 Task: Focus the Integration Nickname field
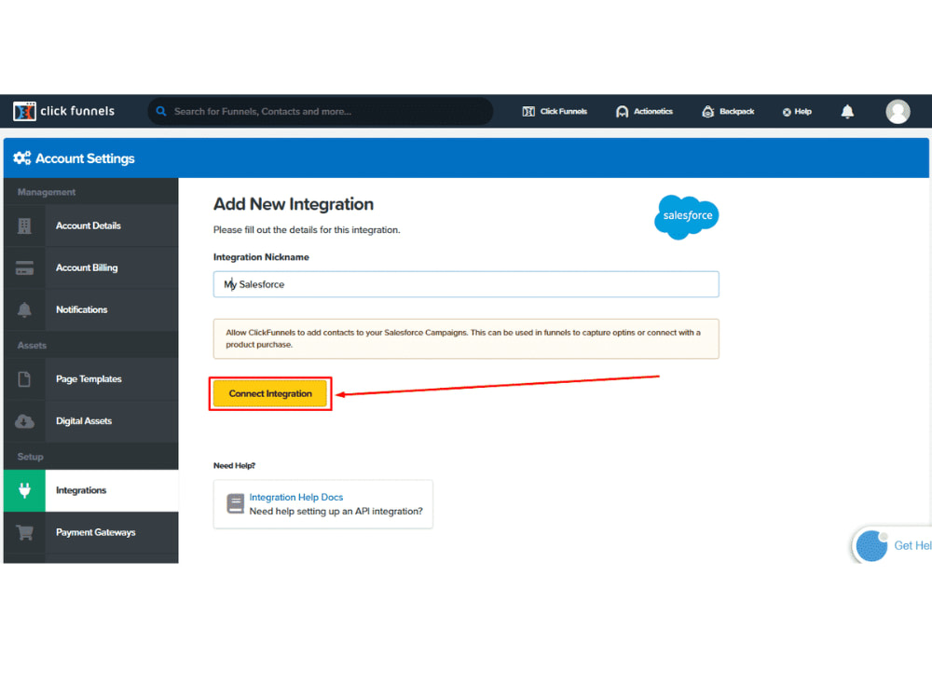[x=466, y=284]
